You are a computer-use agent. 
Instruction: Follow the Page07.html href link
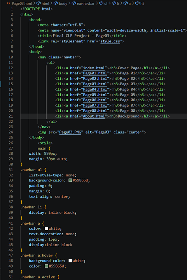(95, 106)
